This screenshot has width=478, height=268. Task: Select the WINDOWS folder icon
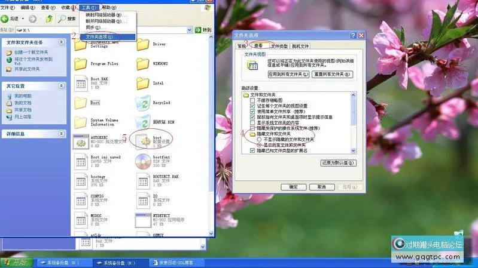pos(142,64)
